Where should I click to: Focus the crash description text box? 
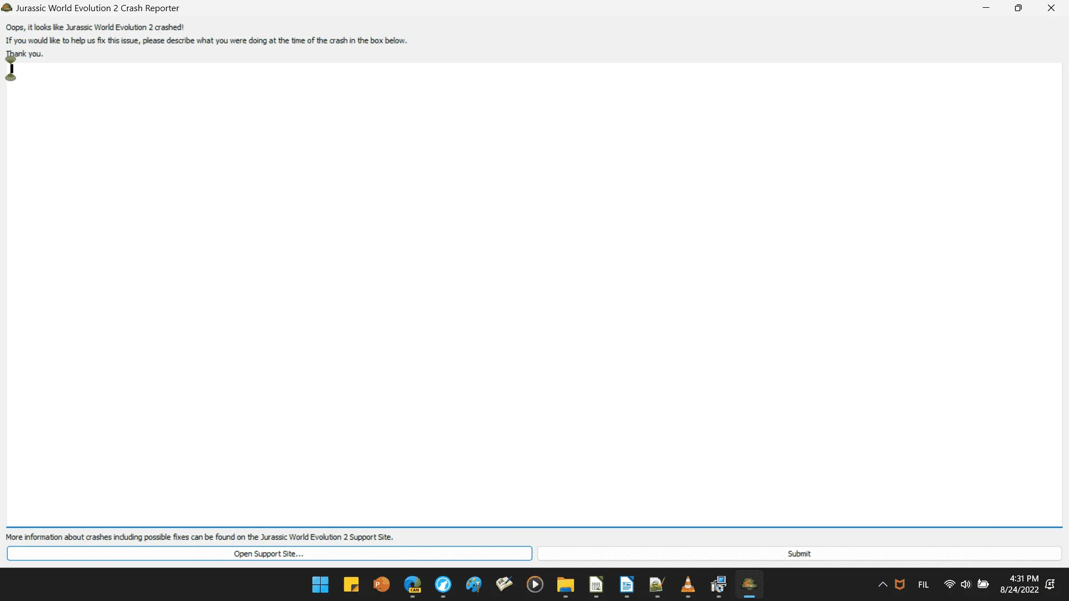pos(534,294)
